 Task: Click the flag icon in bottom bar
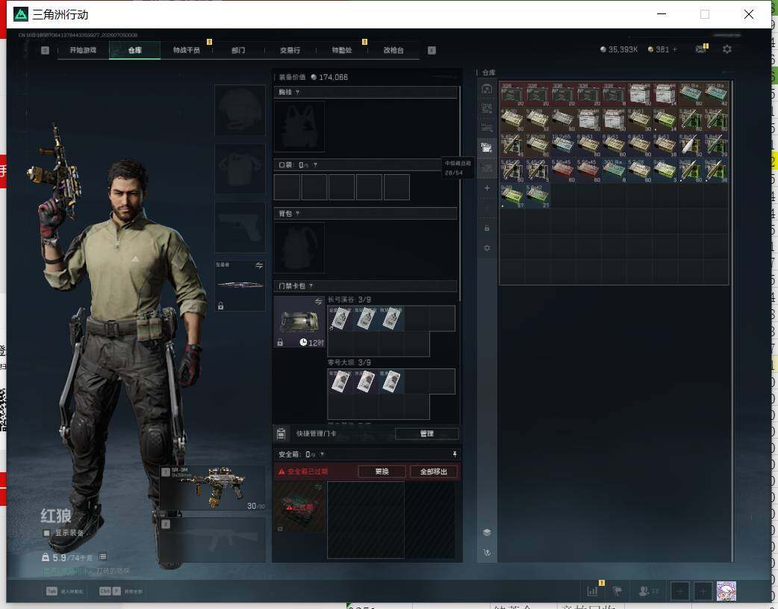(x=617, y=591)
